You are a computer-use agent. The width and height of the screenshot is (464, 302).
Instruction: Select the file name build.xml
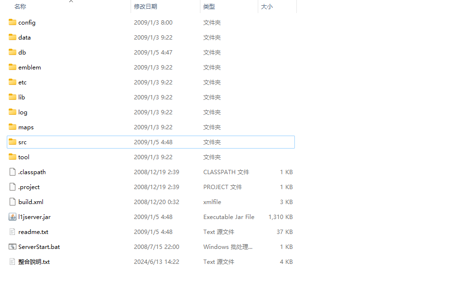(x=31, y=202)
